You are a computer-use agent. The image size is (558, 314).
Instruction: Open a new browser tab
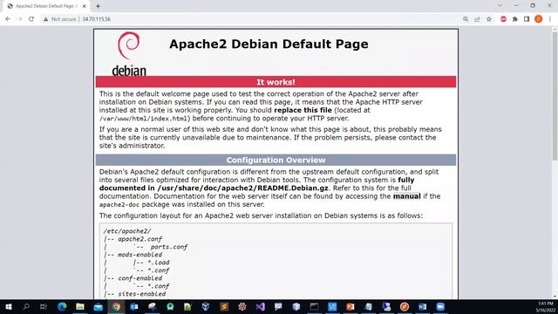point(98,6)
